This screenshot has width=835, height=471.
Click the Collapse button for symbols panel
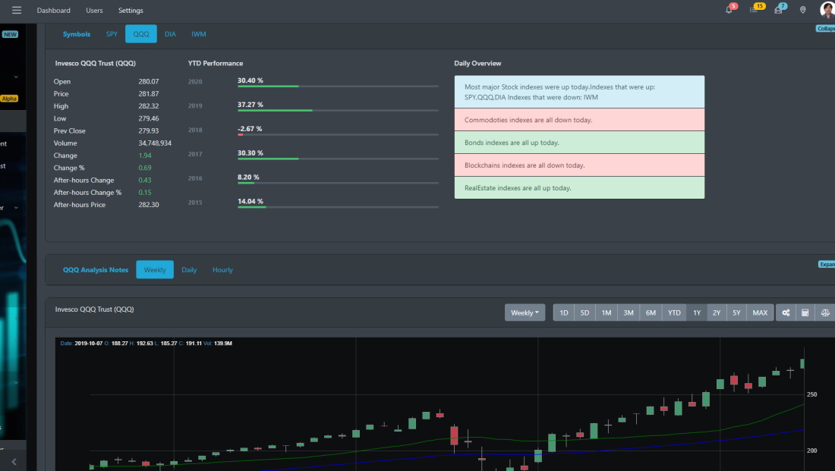pyautogui.click(x=826, y=29)
